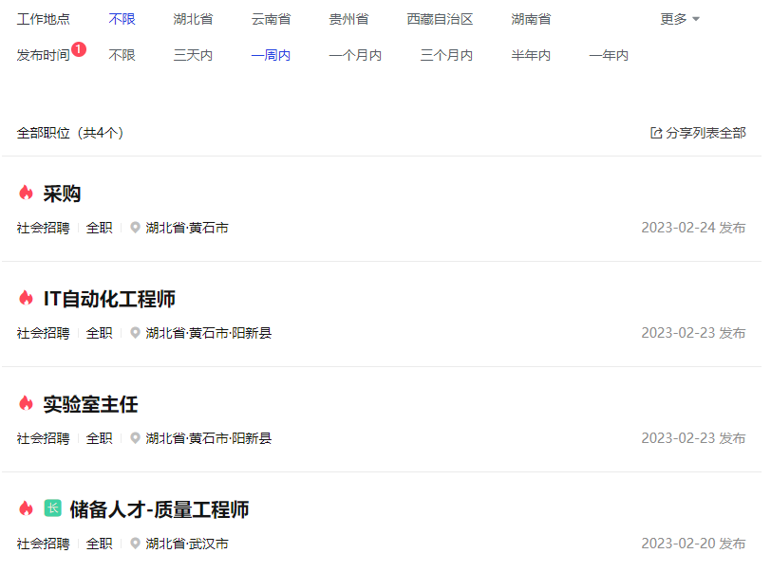Choose 三天内 publish time option
This screenshot has height=572, width=771.
tap(193, 55)
